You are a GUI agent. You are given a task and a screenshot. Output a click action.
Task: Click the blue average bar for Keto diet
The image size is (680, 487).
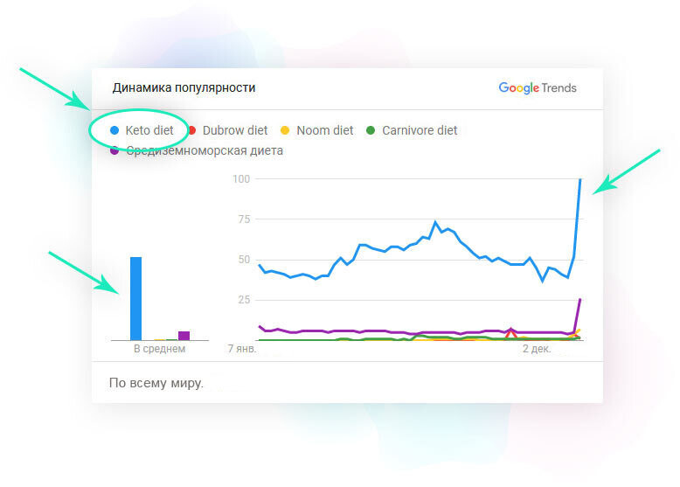click(x=135, y=298)
